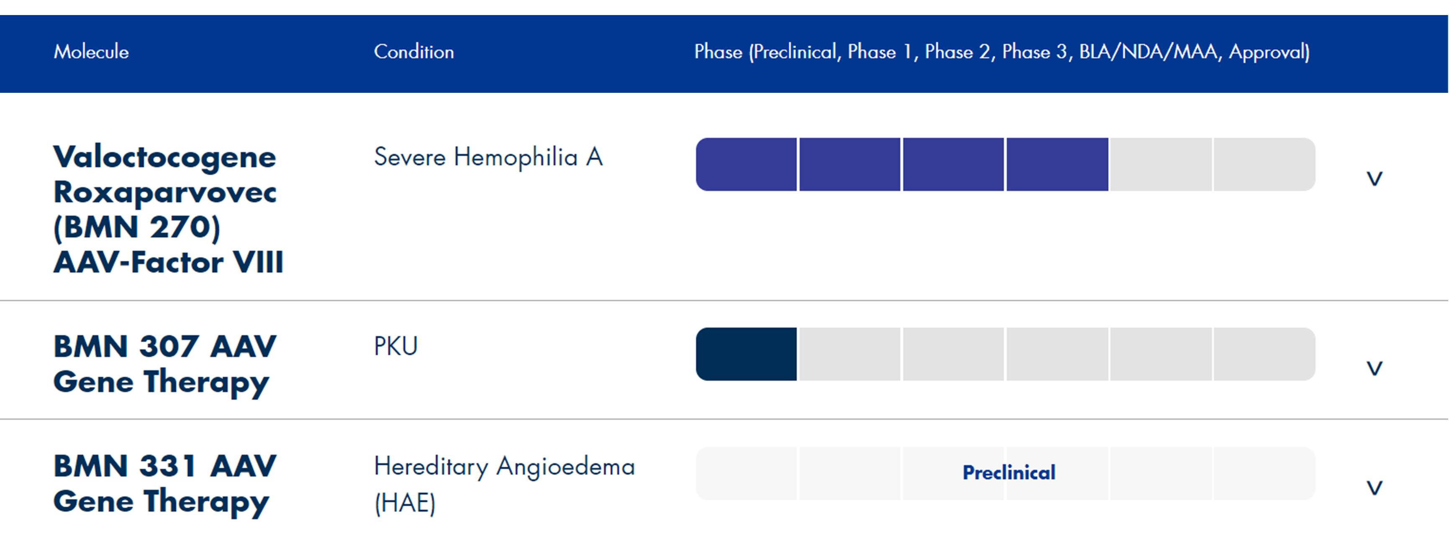Image resolution: width=1449 pixels, height=544 pixels.
Task: Click the Severe Hemophilia A condition text
Action: coord(488,157)
